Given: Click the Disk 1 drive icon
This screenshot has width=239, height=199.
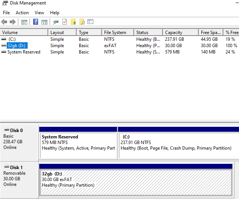Looking at the screenshot, I should point(7,167).
